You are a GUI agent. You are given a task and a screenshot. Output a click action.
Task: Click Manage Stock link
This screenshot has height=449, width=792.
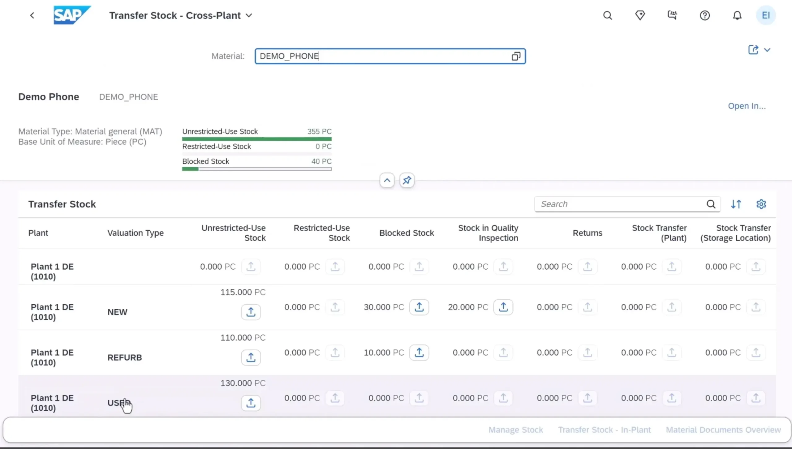click(516, 430)
